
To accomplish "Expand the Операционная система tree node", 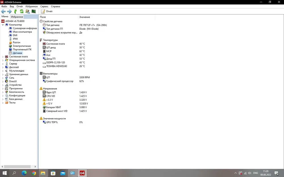I will pos(3,60).
